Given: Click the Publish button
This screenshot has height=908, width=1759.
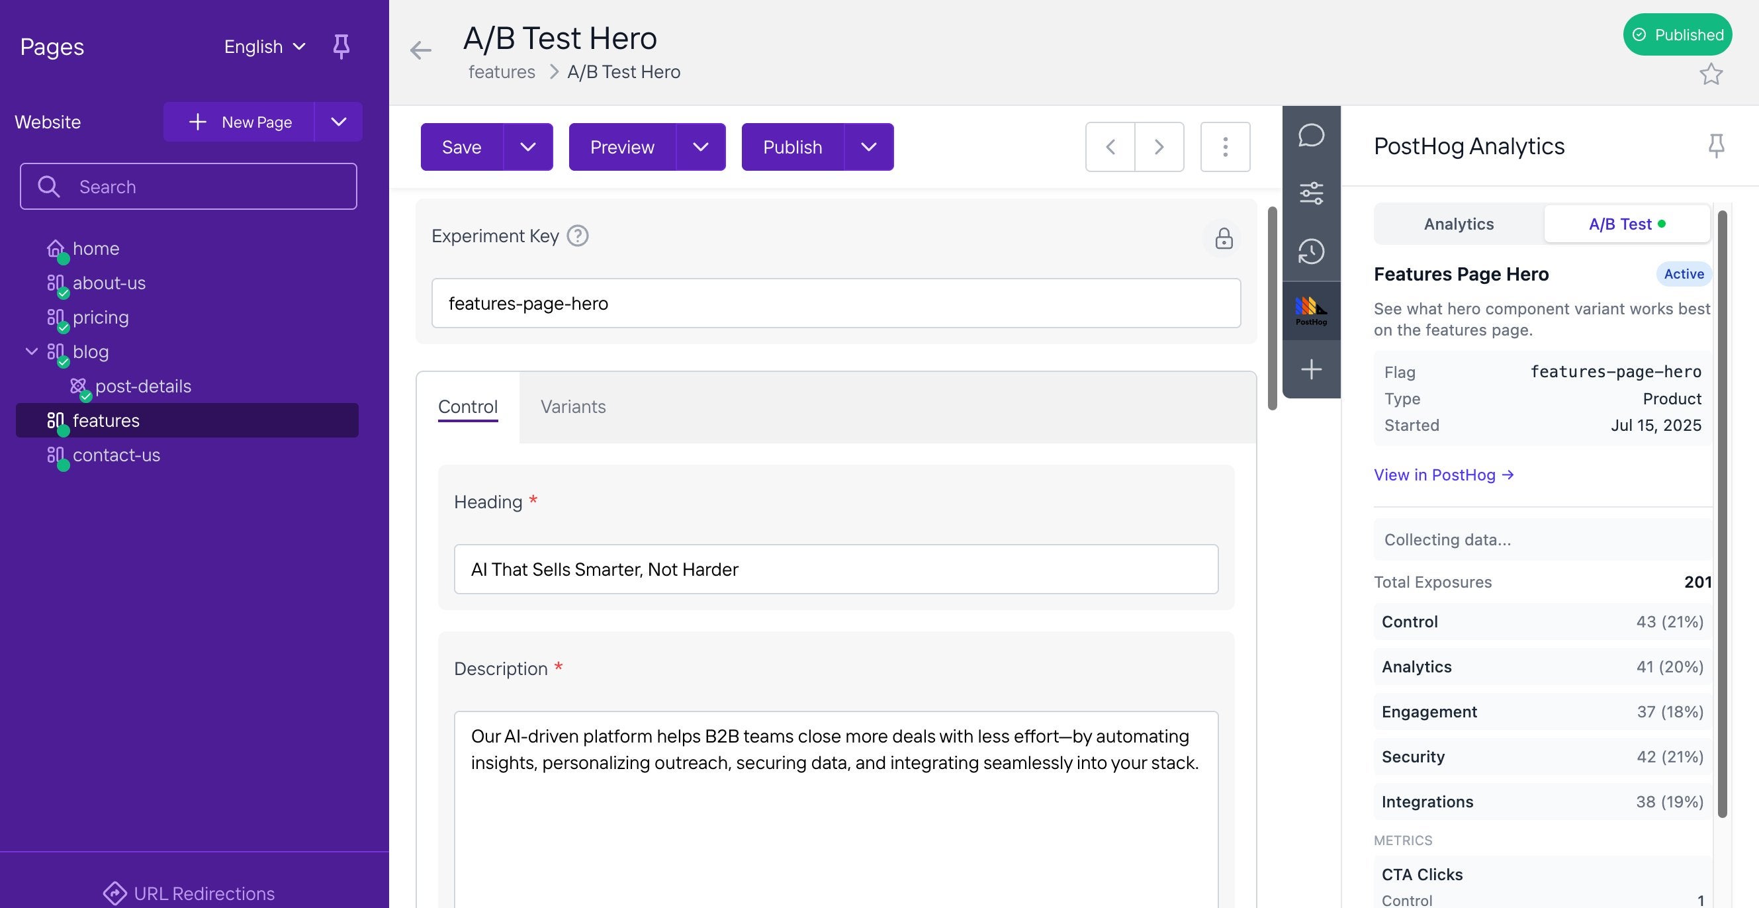Looking at the screenshot, I should point(792,147).
